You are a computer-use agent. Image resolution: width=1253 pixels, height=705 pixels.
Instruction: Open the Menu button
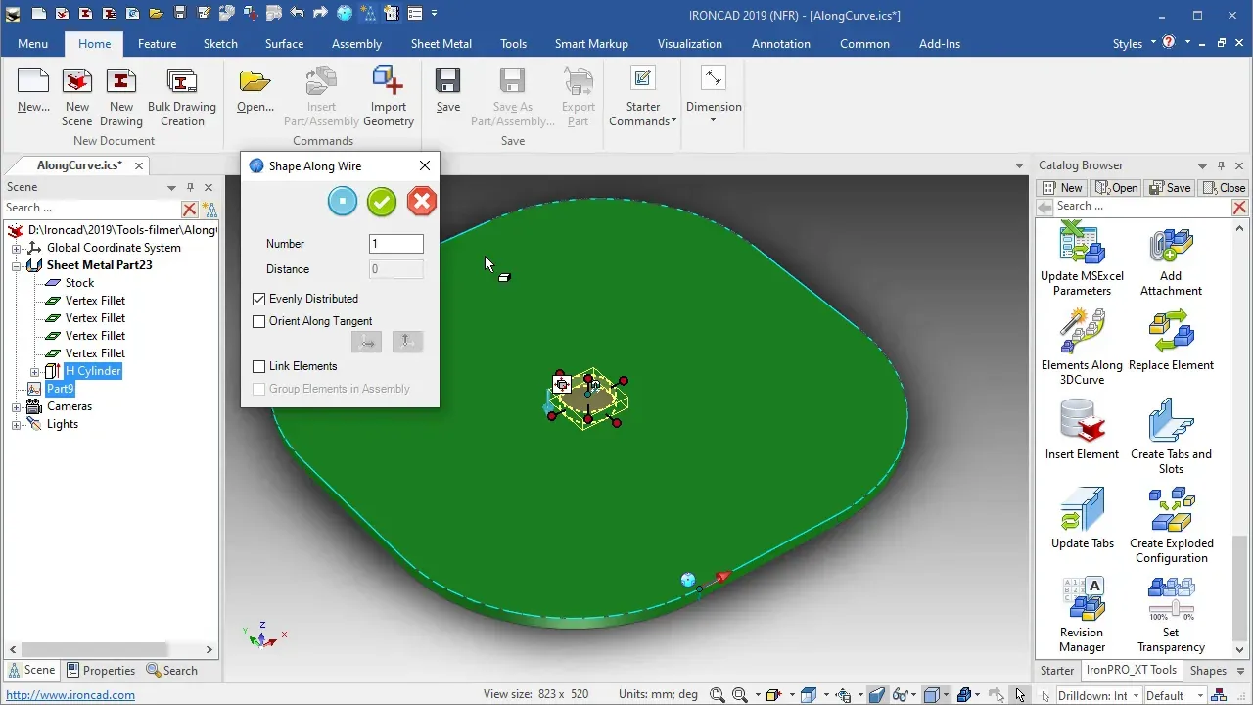(x=32, y=44)
